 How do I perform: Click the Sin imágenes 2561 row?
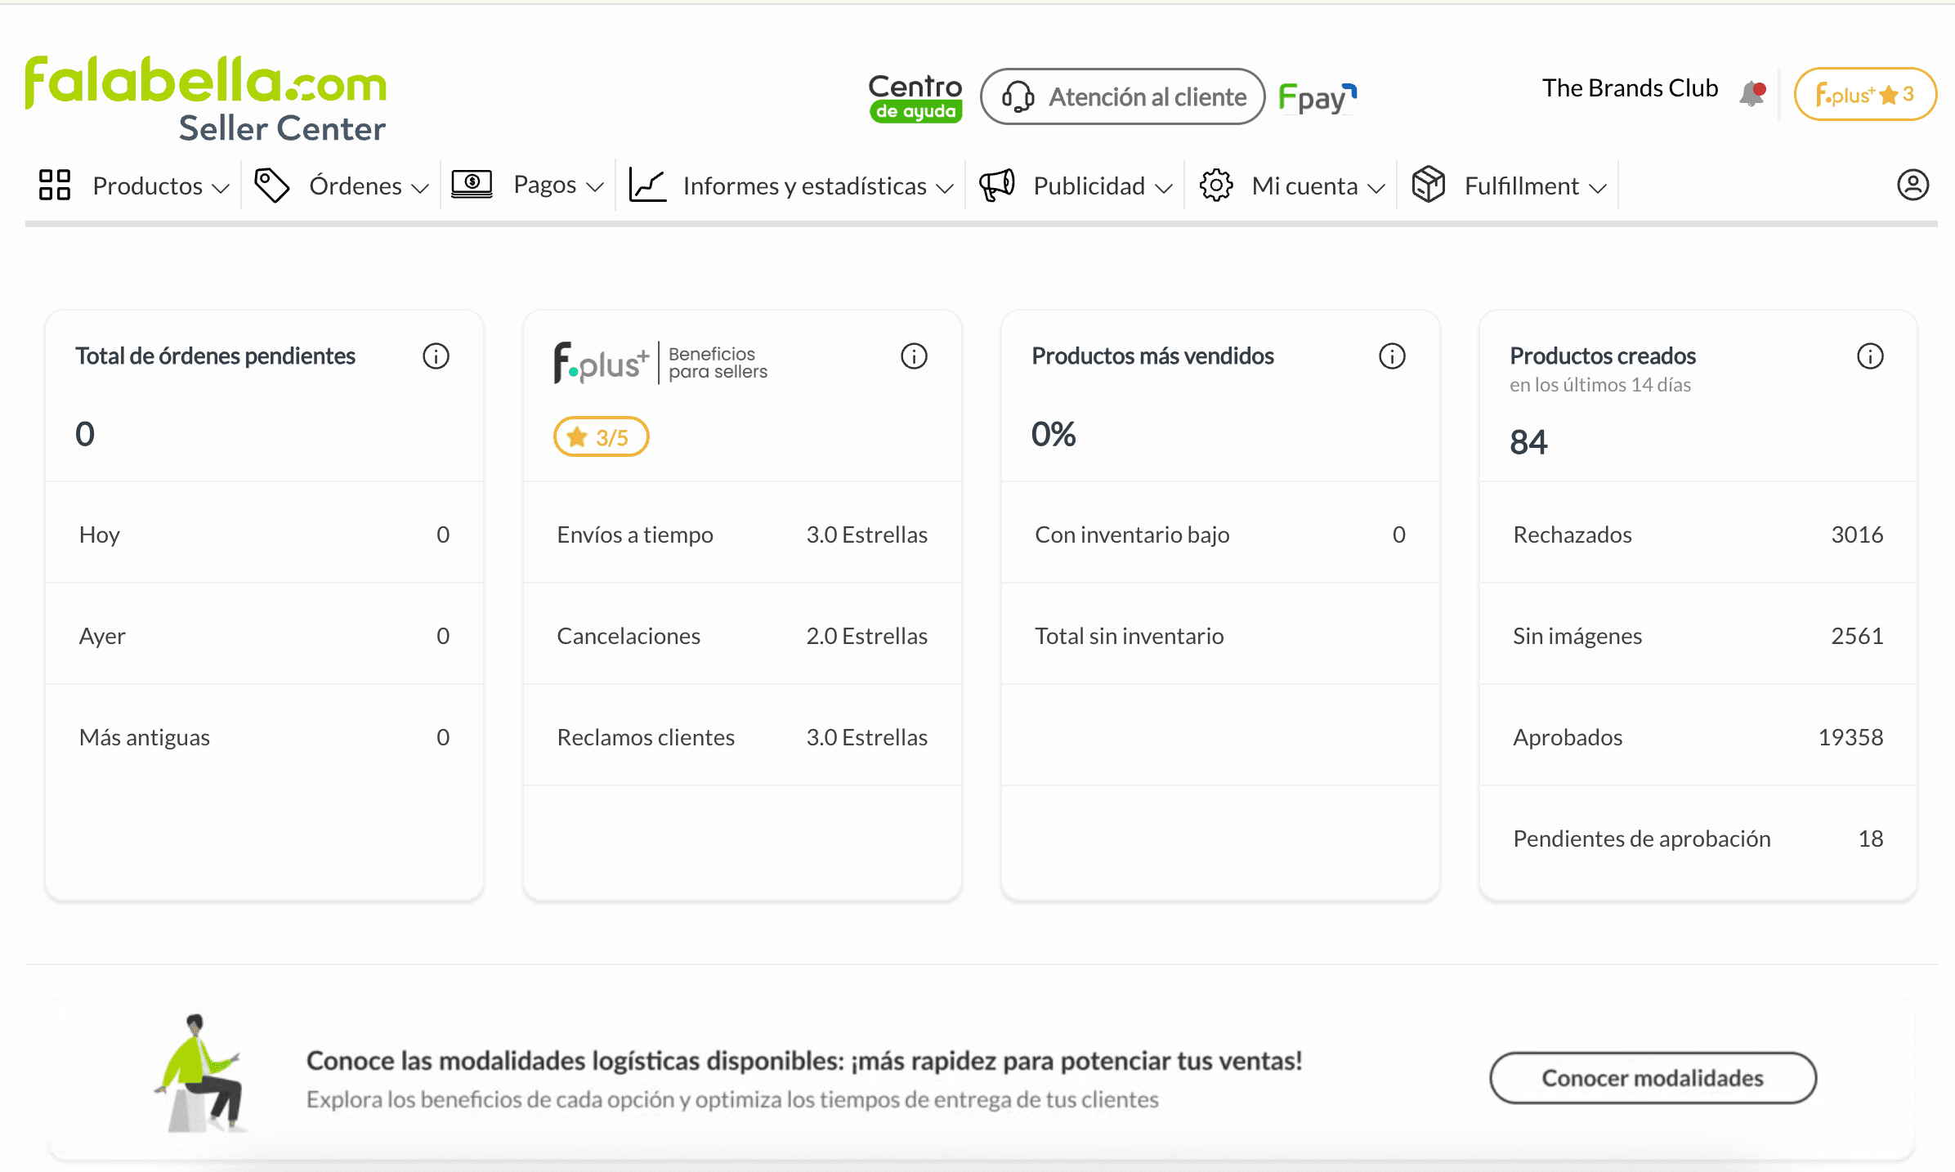point(1698,636)
